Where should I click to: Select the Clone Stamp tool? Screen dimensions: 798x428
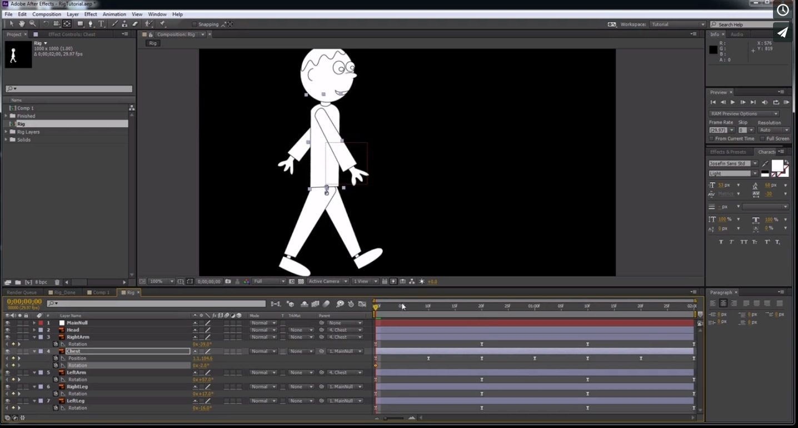coord(124,24)
